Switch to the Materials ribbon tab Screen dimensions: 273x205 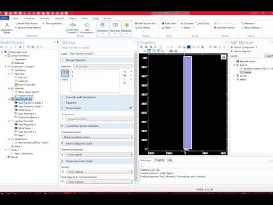tap(60, 18)
